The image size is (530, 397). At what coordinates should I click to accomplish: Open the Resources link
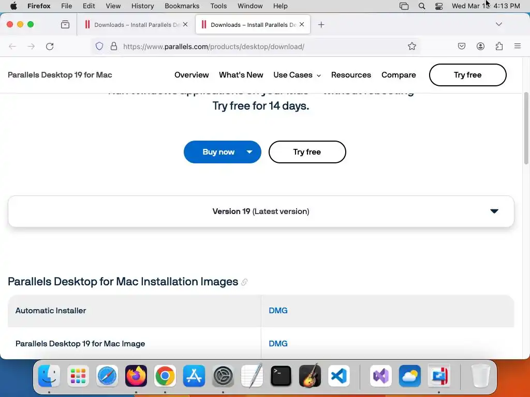(x=351, y=75)
